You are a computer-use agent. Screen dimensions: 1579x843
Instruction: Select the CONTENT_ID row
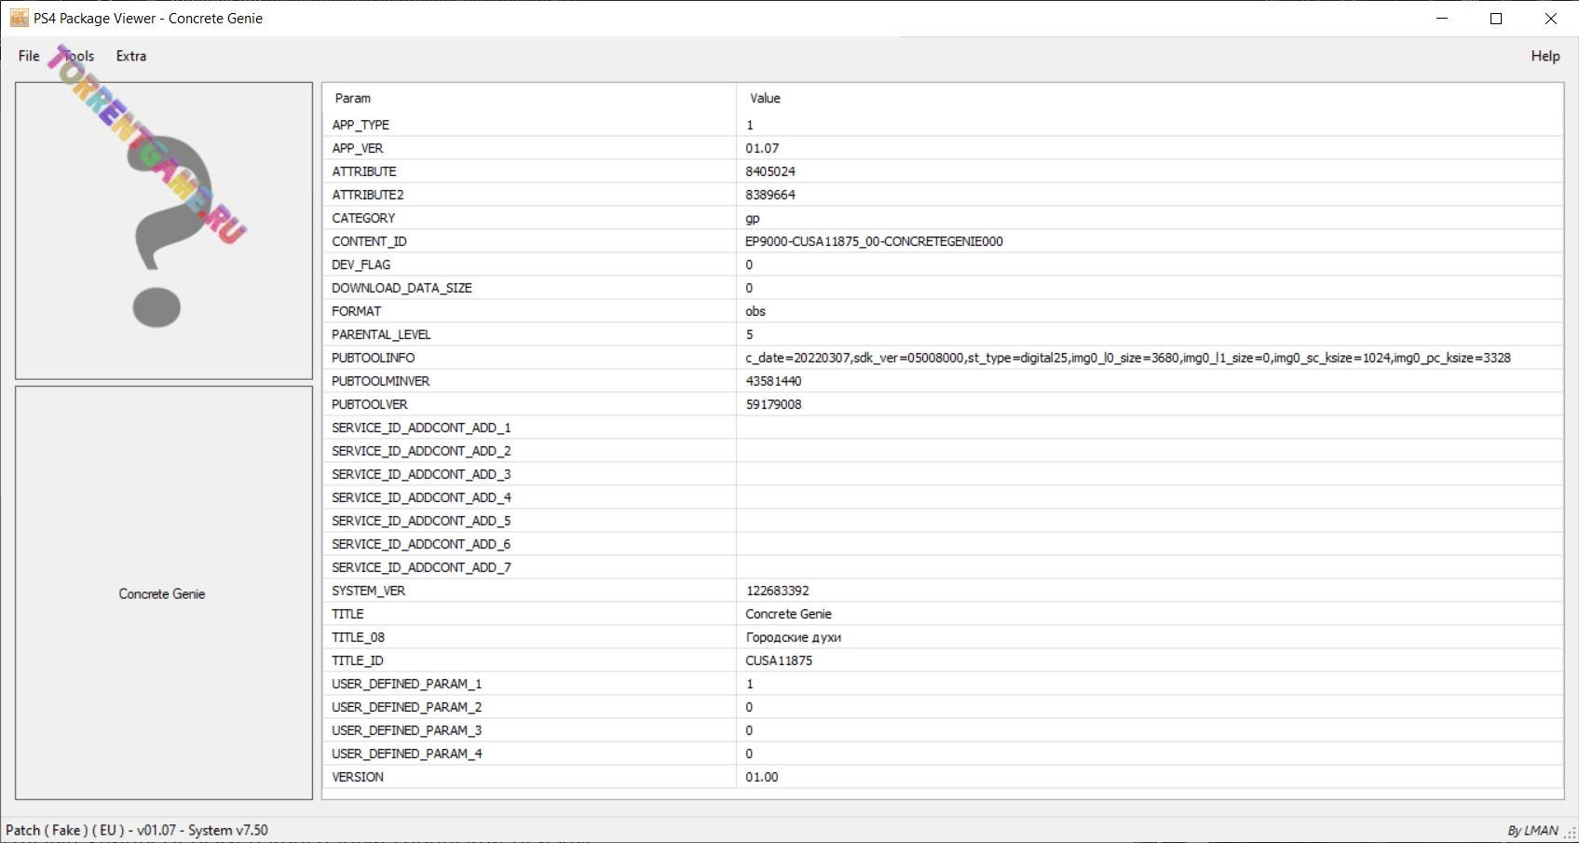click(x=370, y=241)
